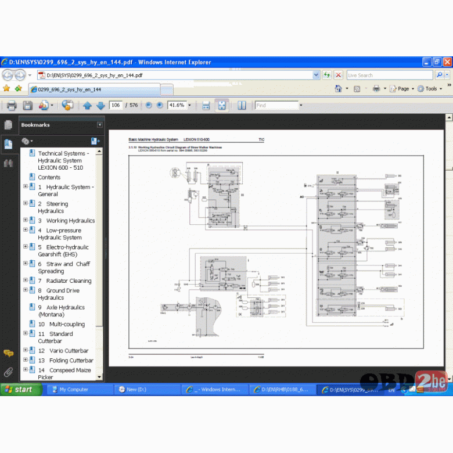Open the Favorites Center star icon
Screen dimensions: 453x453
click(6, 88)
